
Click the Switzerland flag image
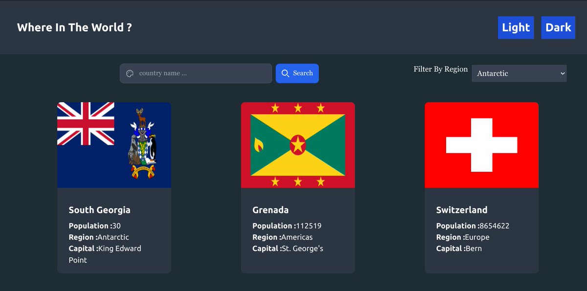coord(481,145)
